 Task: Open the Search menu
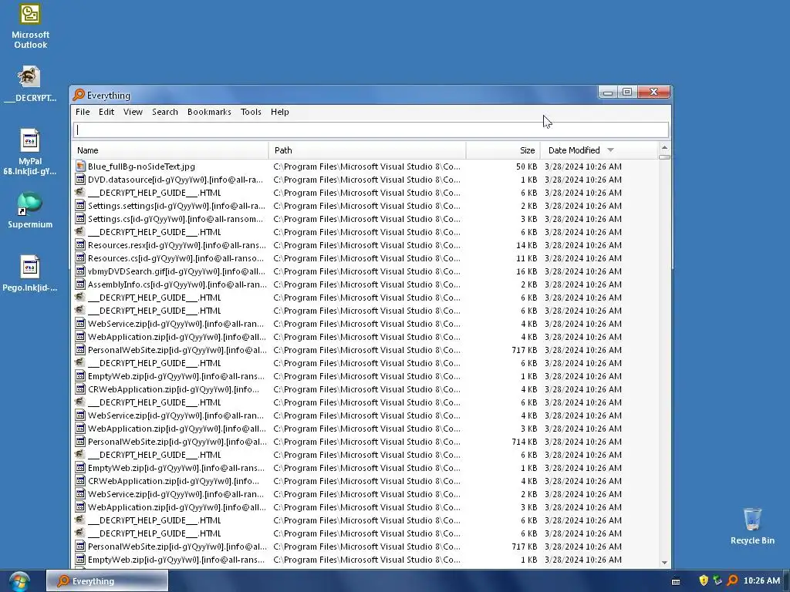[165, 112]
